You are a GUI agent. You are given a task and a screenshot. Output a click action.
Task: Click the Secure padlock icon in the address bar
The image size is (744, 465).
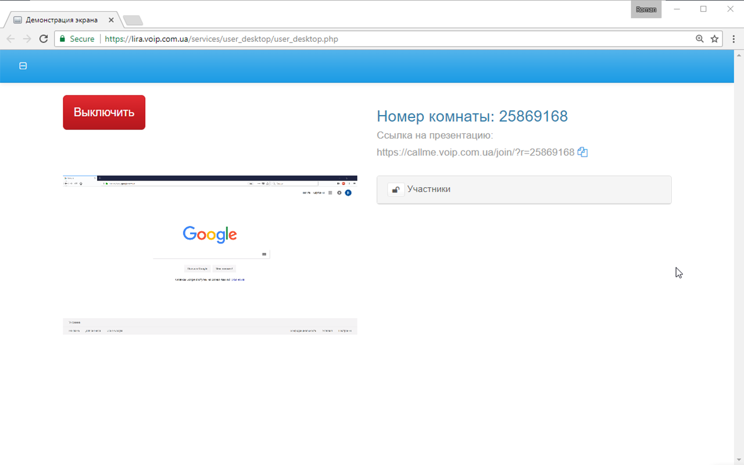62,38
